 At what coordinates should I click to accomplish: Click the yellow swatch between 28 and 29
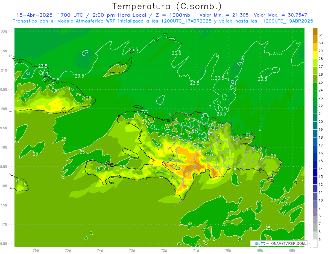coord(315,55)
